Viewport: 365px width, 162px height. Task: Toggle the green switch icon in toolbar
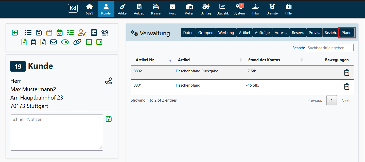coord(65,42)
